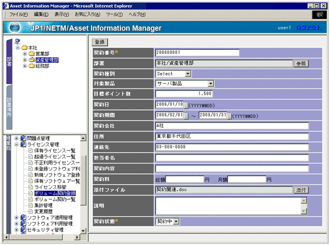
Task: Click the 担当者名 text field
Action: coord(231,158)
